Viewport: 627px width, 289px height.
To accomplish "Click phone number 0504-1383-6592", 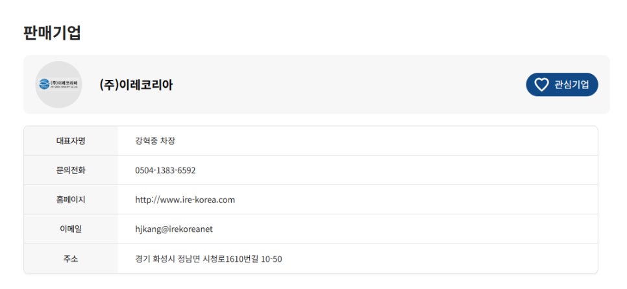I will pyautogui.click(x=165, y=171).
